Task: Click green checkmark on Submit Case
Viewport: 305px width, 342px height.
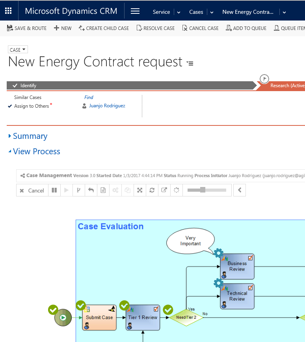Action: (81, 305)
